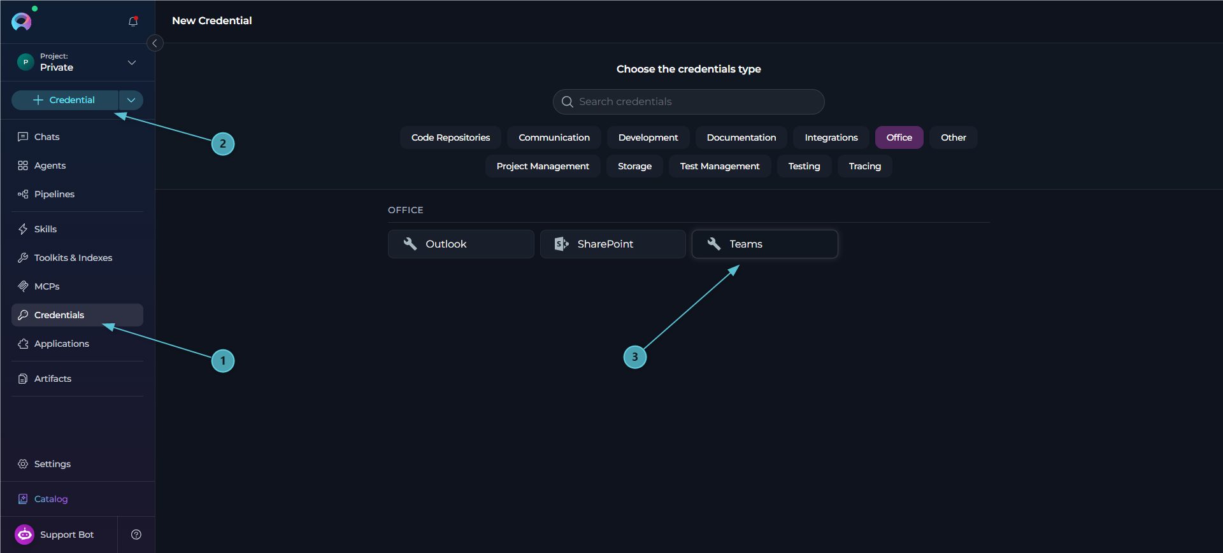
Task: Open the Catalog link
Action: 51,499
